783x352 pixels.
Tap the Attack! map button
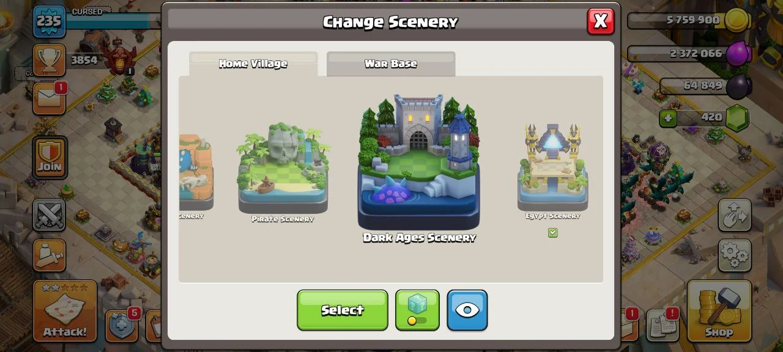point(65,310)
